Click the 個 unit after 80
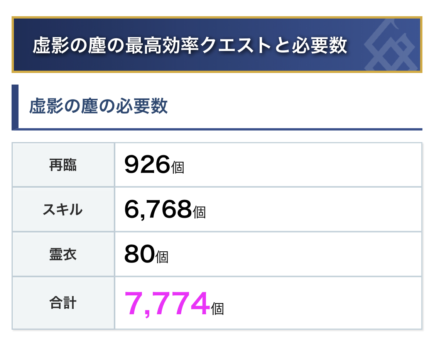 pyautogui.click(x=162, y=257)
